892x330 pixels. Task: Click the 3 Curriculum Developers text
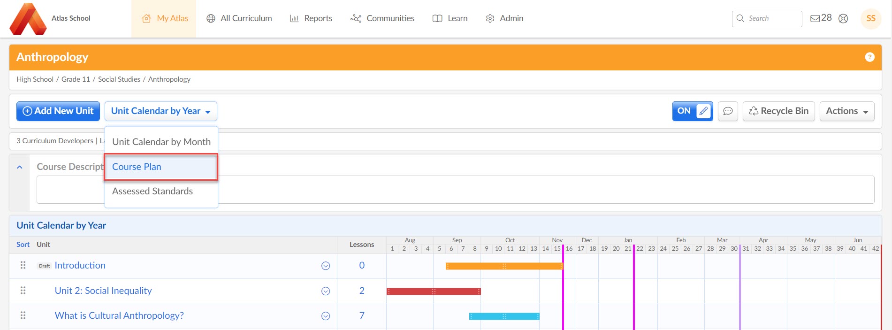click(x=55, y=141)
